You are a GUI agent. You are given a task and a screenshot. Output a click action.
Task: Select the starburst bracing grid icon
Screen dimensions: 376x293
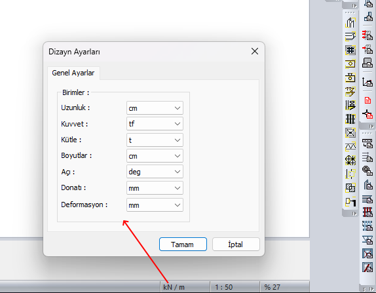coord(350,160)
